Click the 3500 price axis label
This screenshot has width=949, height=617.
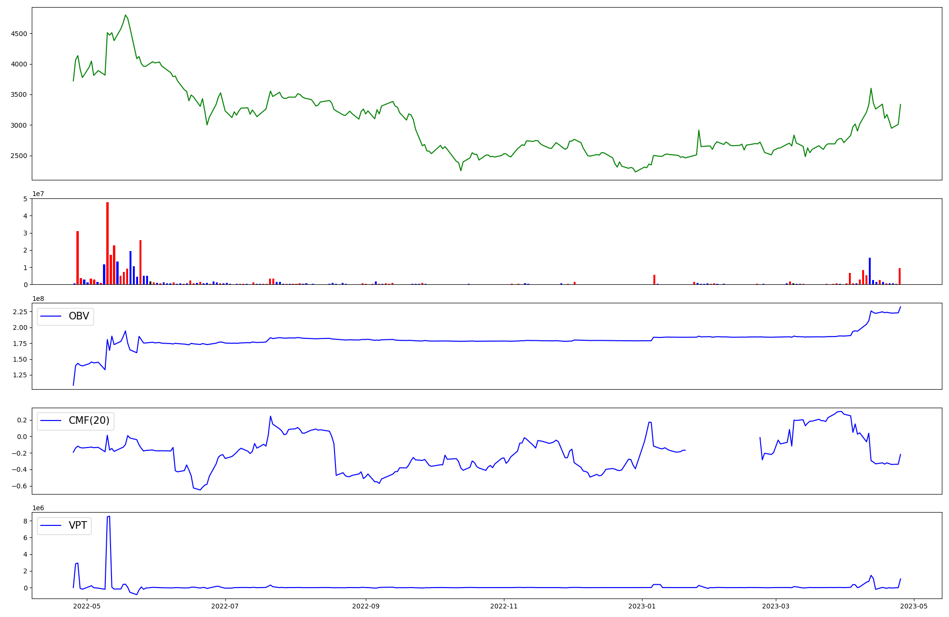[20, 95]
